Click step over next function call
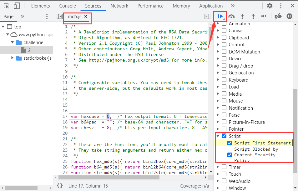 point(231,17)
